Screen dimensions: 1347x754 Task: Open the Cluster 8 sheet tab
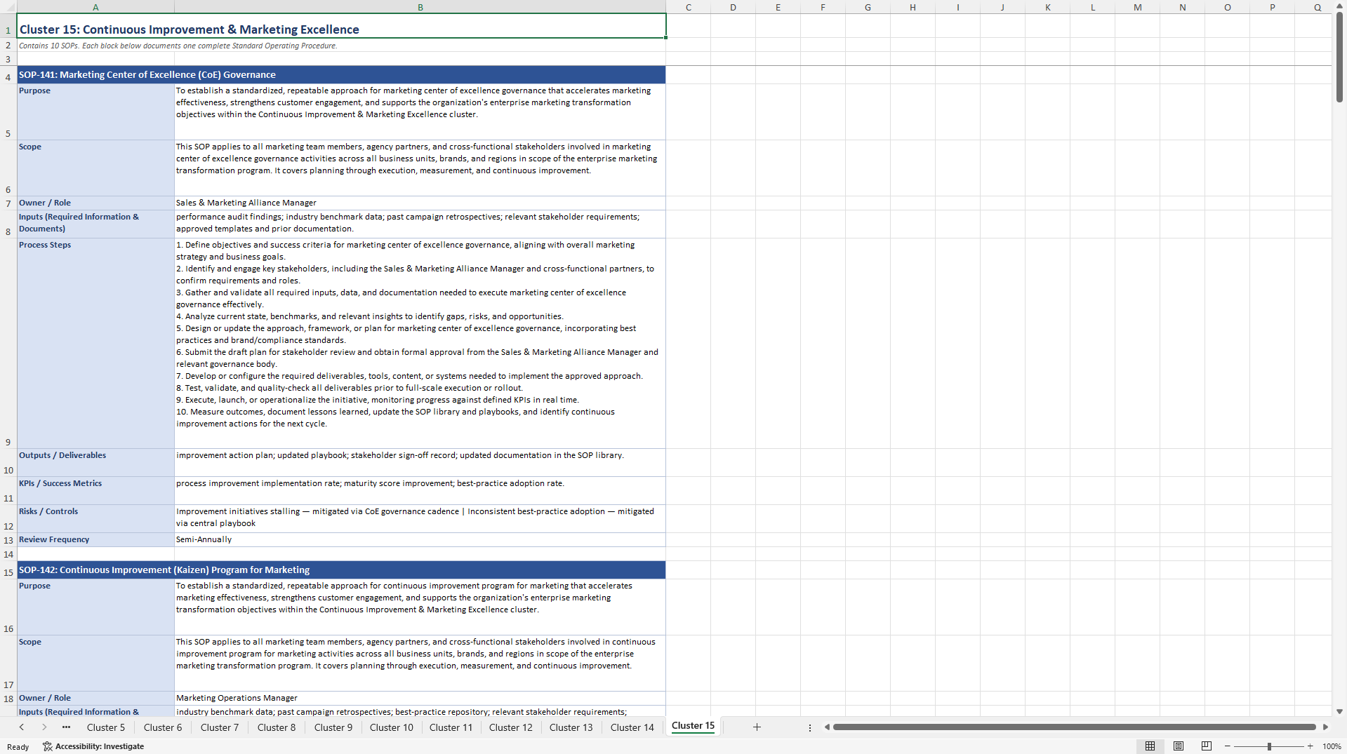[277, 727]
